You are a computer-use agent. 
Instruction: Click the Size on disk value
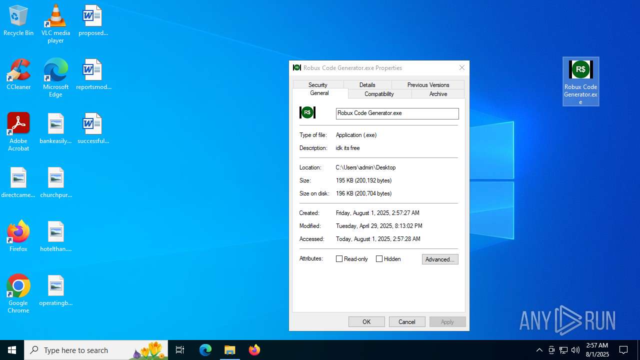[x=363, y=193]
